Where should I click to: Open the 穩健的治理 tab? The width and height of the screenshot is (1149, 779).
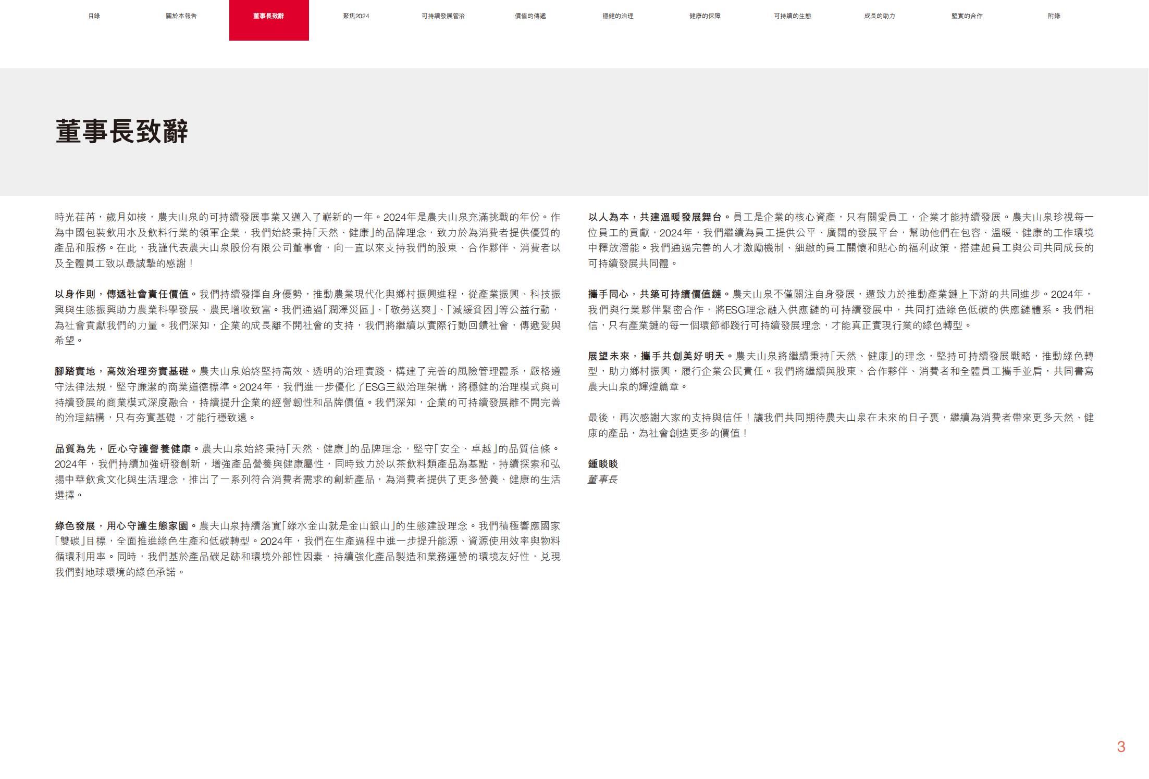618,16
